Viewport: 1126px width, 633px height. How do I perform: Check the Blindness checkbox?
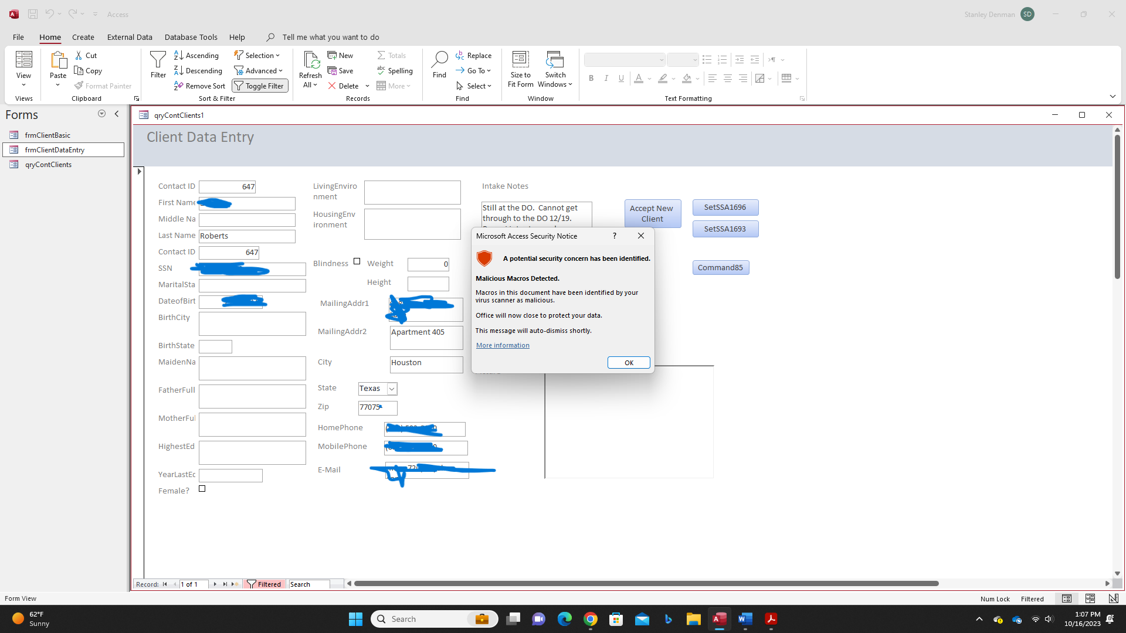tap(357, 261)
